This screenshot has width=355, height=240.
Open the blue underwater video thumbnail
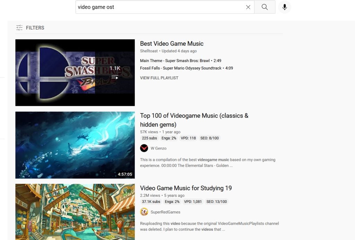click(75, 145)
